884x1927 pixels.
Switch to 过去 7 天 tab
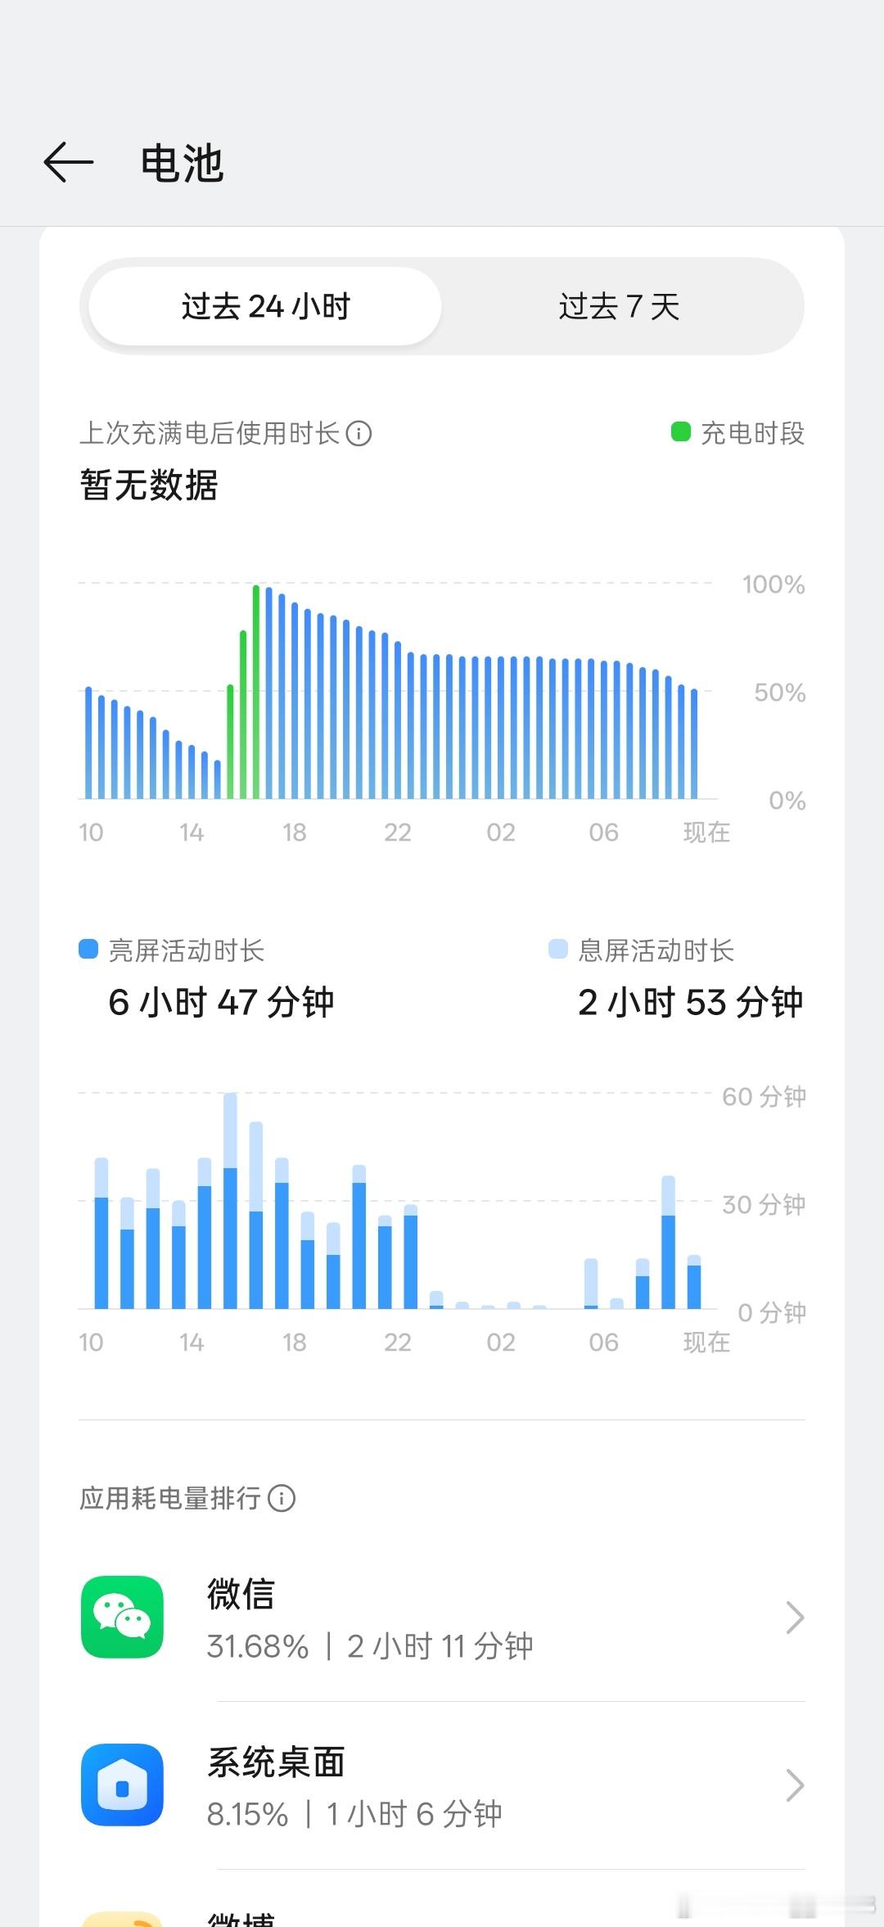619,306
